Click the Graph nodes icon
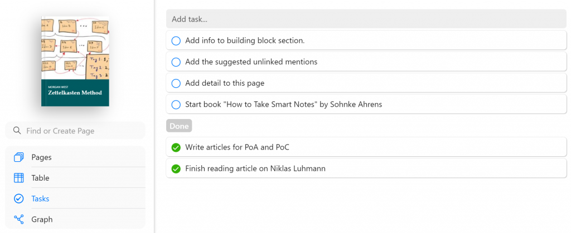Image resolution: width=571 pixels, height=233 pixels. coord(19,219)
